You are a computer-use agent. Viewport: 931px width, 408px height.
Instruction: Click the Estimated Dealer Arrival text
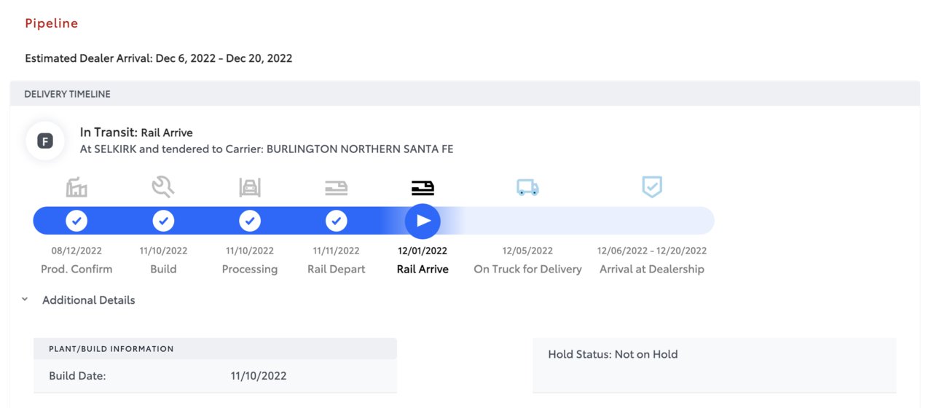pos(159,58)
